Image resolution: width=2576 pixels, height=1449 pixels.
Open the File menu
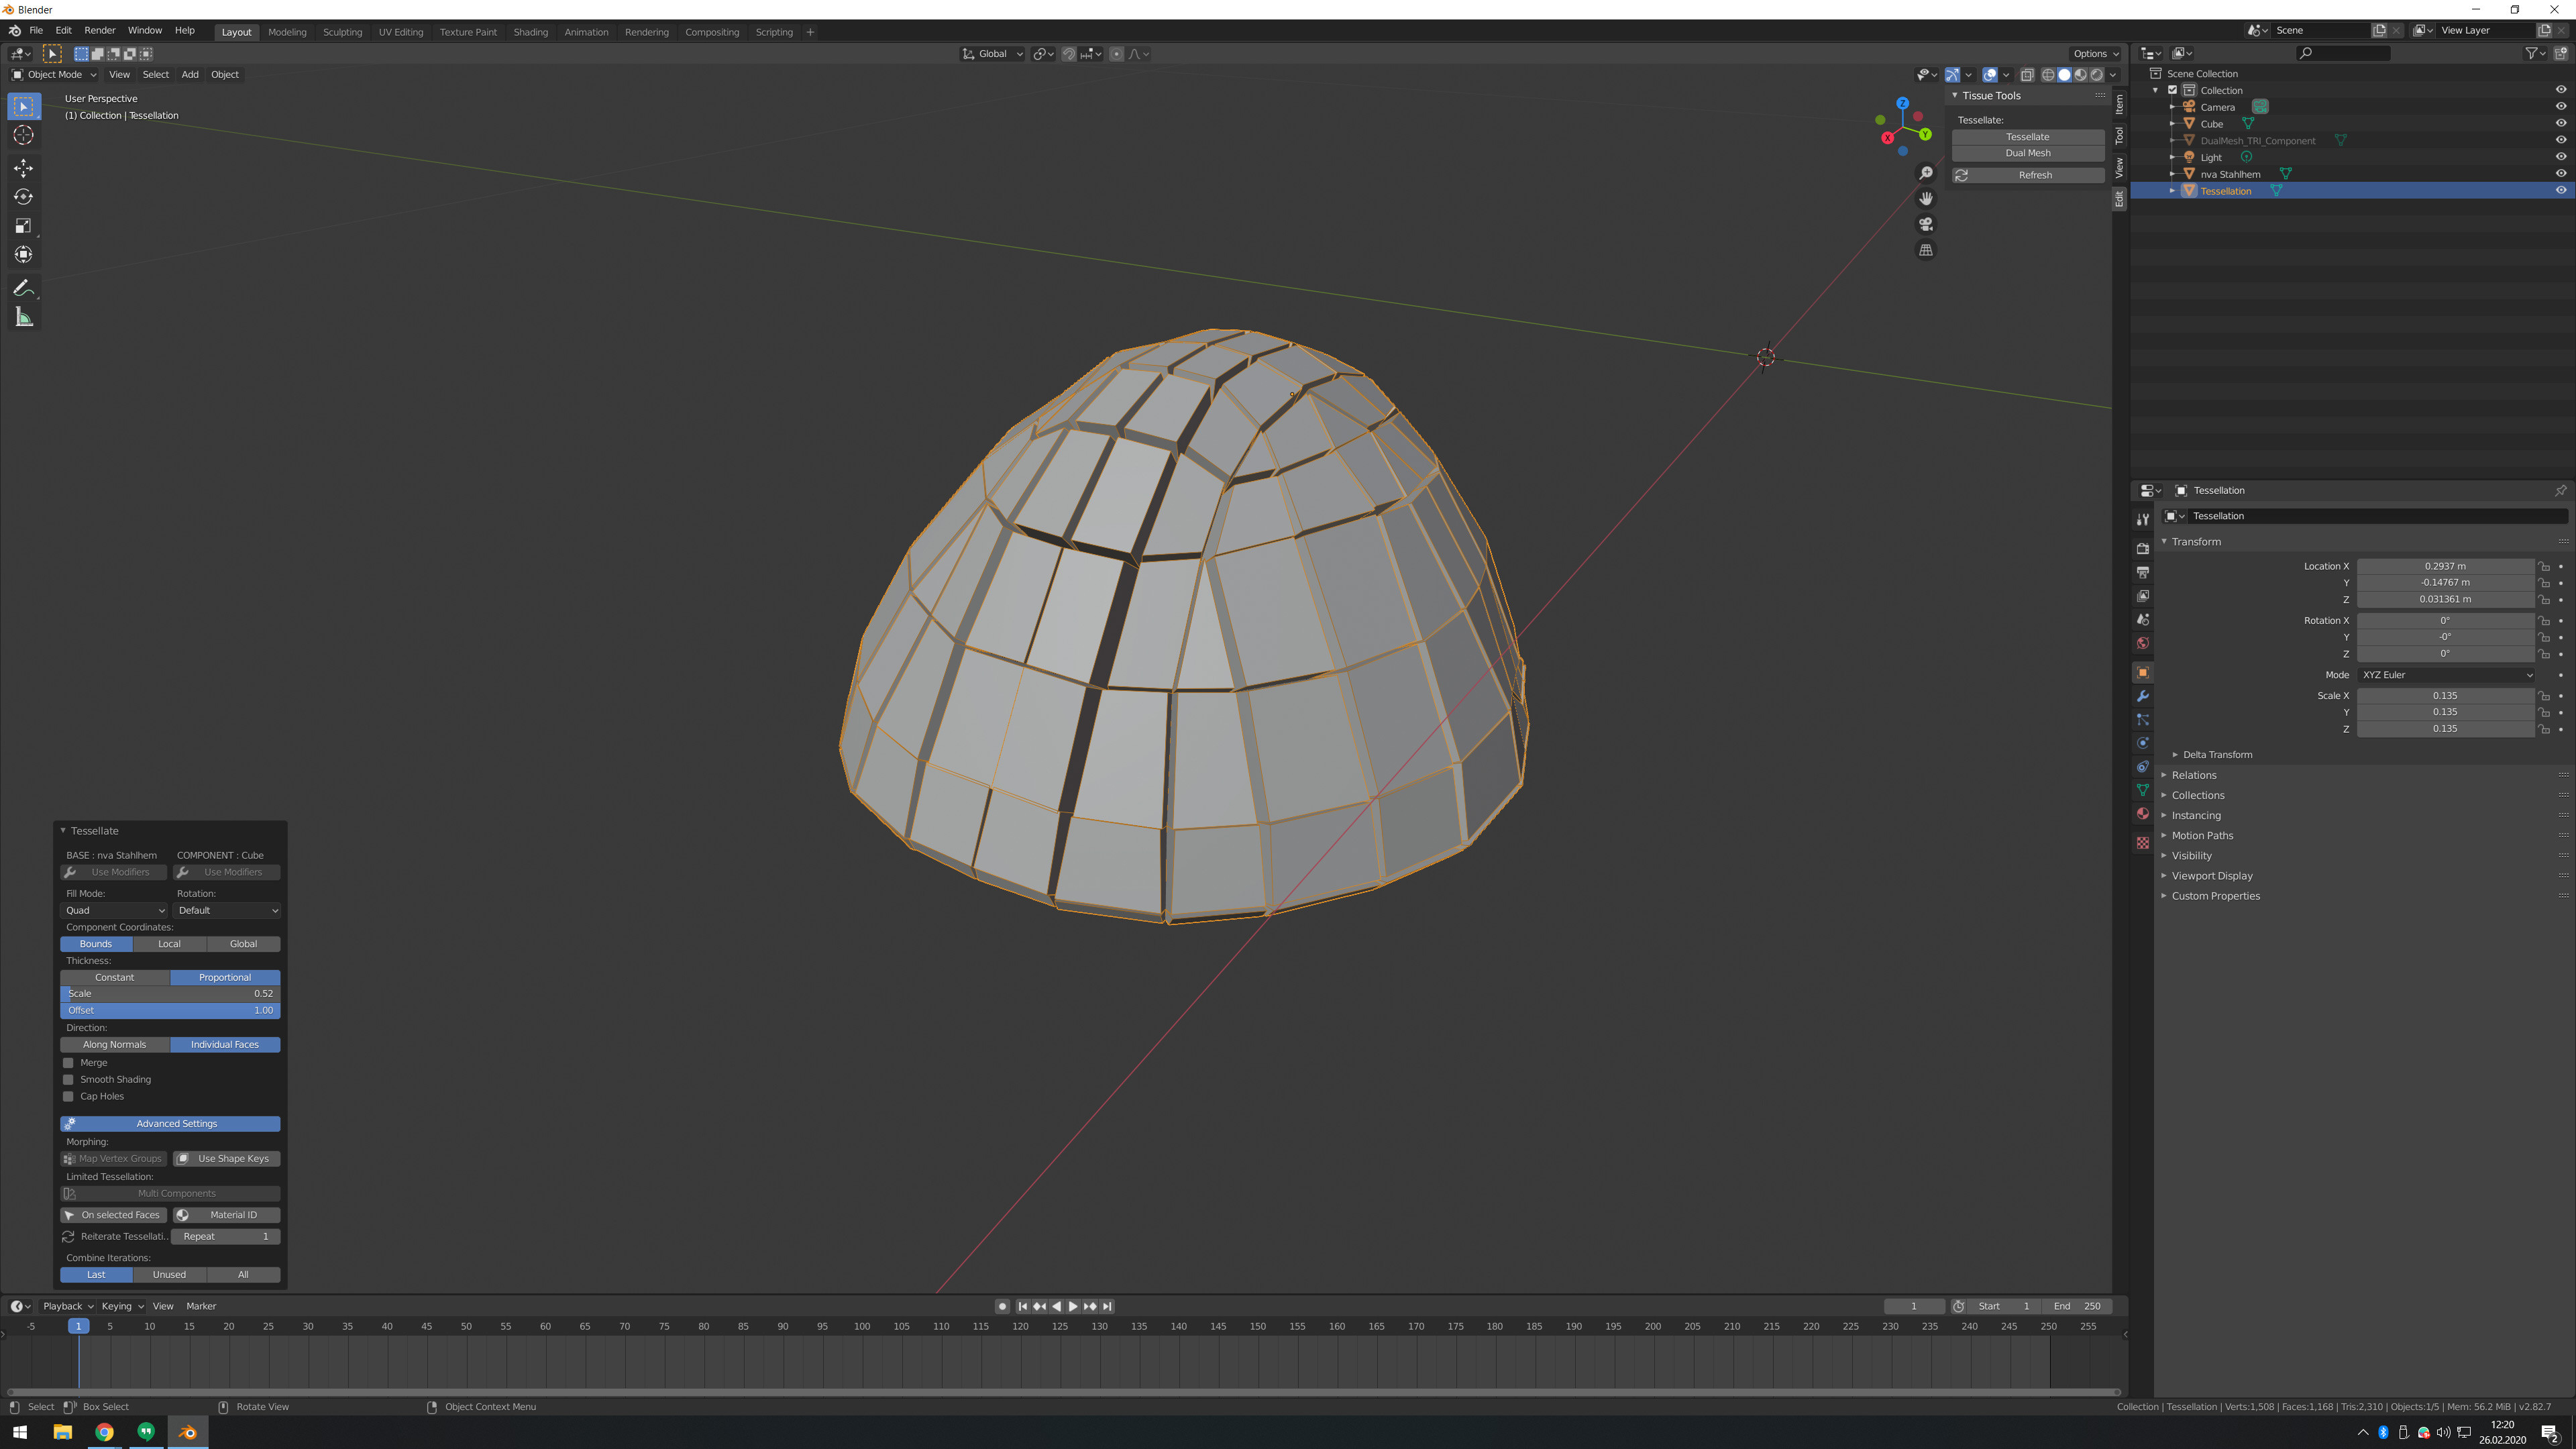tap(36, 31)
